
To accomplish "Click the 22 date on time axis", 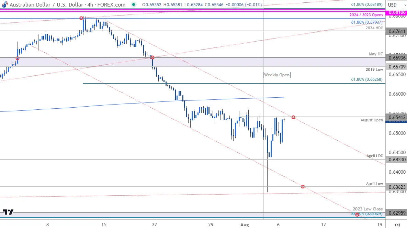I will pos(155,225).
